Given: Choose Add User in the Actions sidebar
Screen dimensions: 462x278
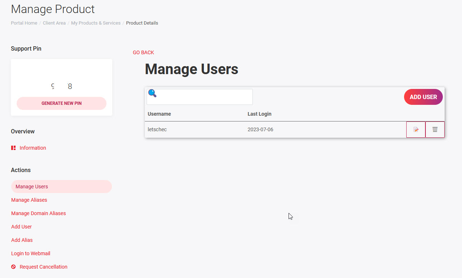Looking at the screenshot, I should [21, 227].
